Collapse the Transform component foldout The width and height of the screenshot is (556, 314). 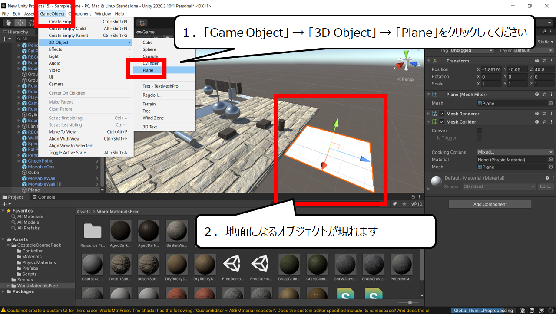[429, 61]
